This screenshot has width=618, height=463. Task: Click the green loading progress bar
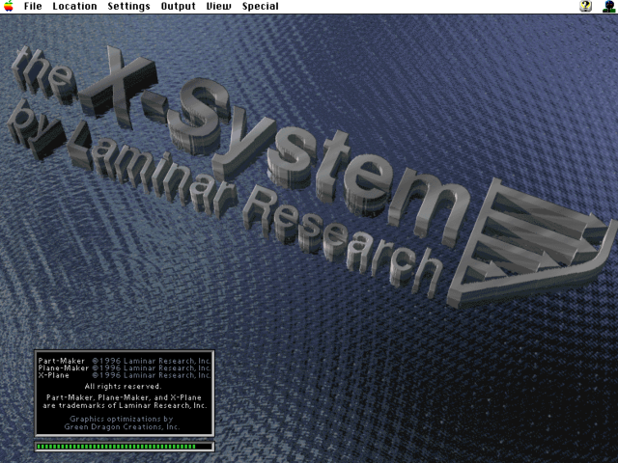click(125, 447)
